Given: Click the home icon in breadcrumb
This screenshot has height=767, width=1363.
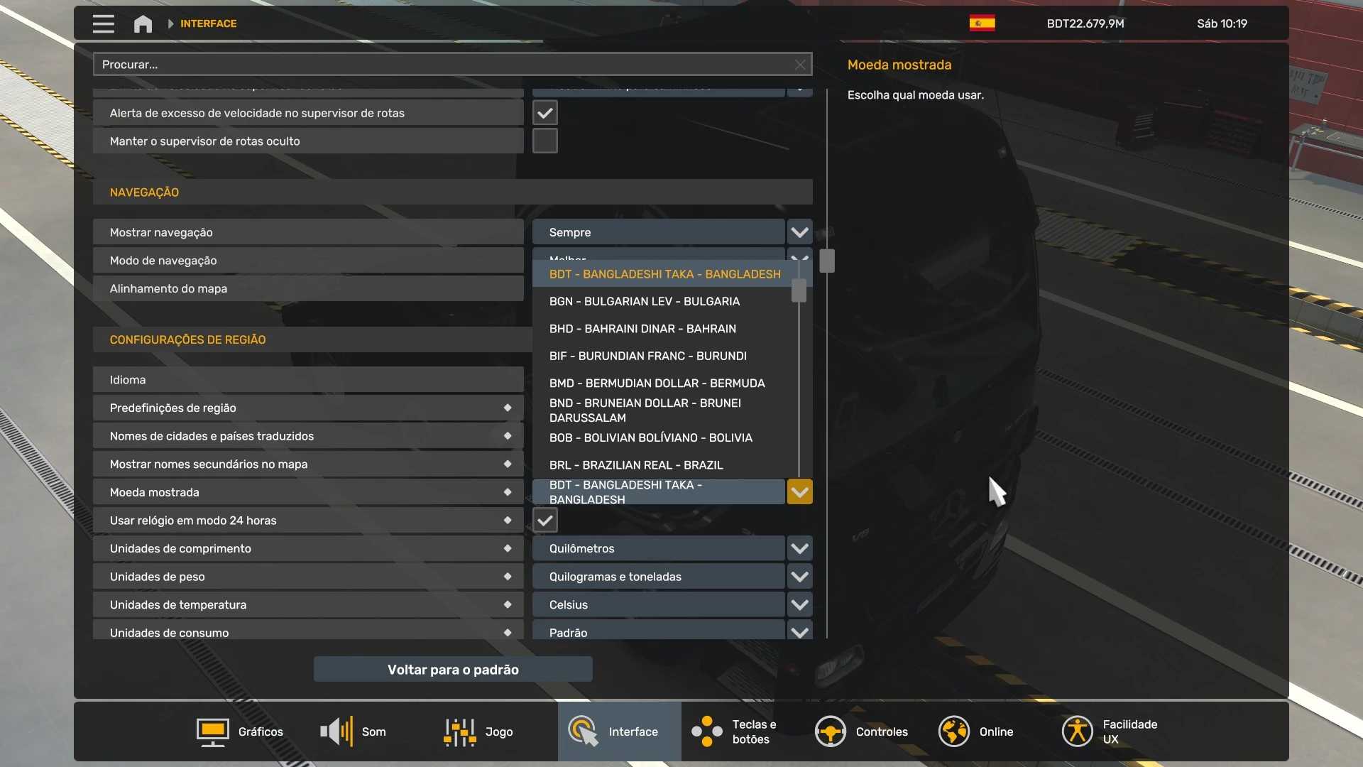Looking at the screenshot, I should [143, 23].
